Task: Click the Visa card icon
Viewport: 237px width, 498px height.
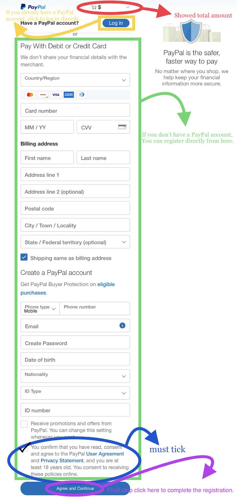Action: 56,95
